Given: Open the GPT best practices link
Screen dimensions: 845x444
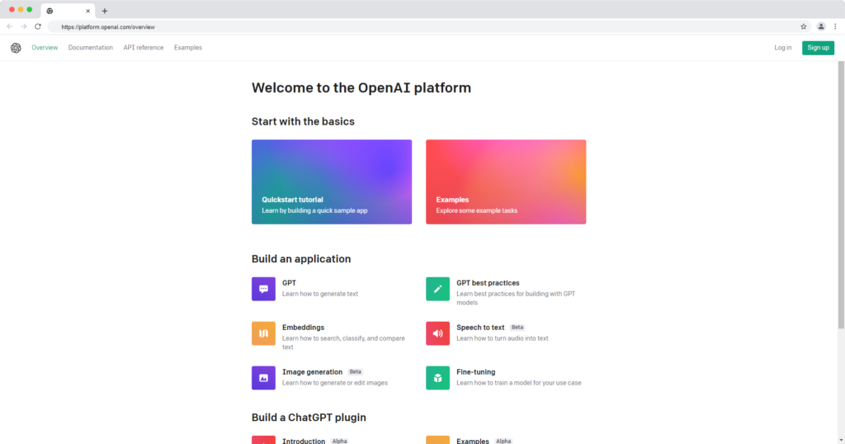Looking at the screenshot, I should pyautogui.click(x=488, y=283).
